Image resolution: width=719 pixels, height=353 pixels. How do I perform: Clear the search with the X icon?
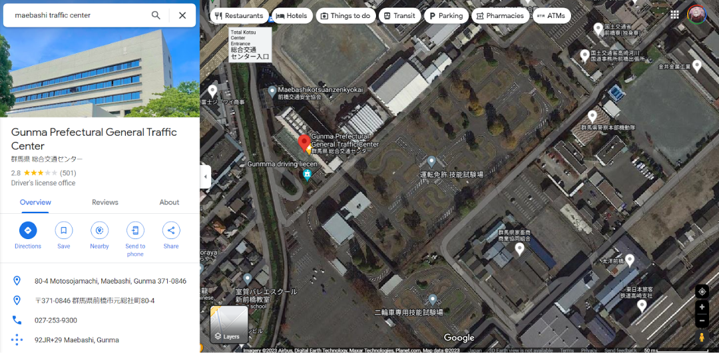[x=182, y=15]
